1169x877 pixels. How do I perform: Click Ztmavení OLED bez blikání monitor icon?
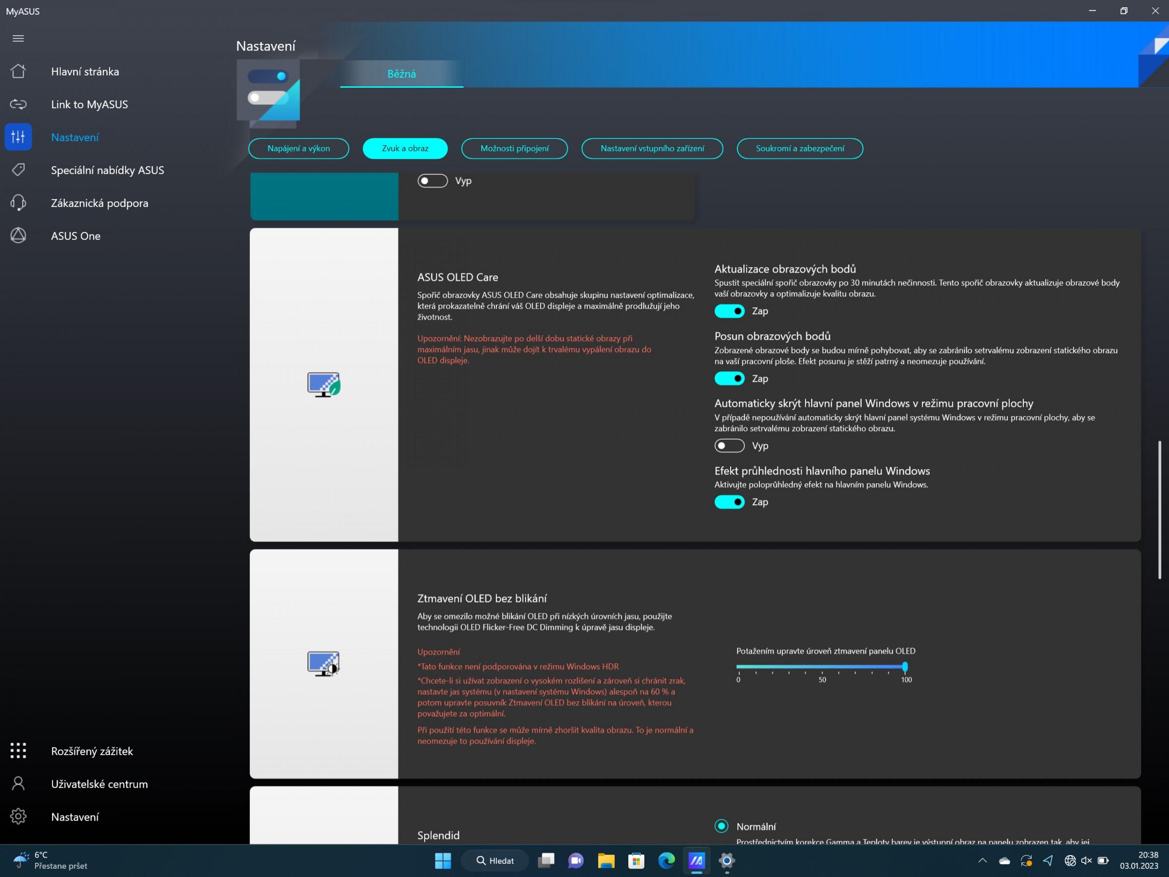click(x=323, y=664)
